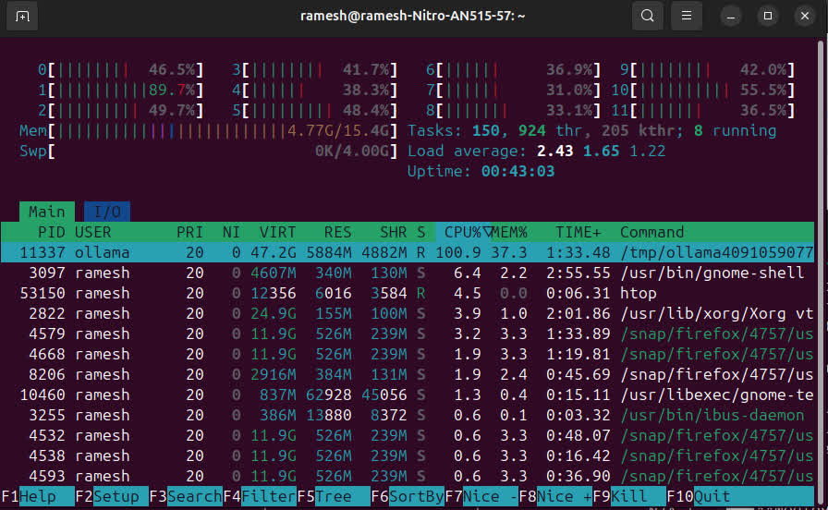This screenshot has width=828, height=510.
Task: Sort by the SHR column header
Action: point(393,232)
